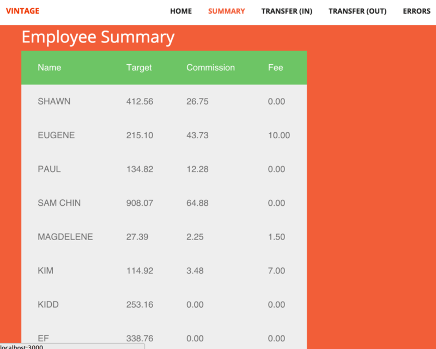The image size is (436, 349).
Task: Select EUGENE's target 215.10
Action: (x=140, y=136)
